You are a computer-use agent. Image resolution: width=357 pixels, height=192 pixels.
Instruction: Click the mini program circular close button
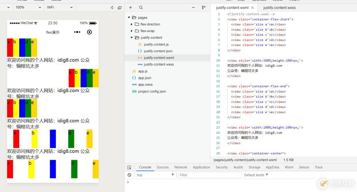(x=89, y=32)
